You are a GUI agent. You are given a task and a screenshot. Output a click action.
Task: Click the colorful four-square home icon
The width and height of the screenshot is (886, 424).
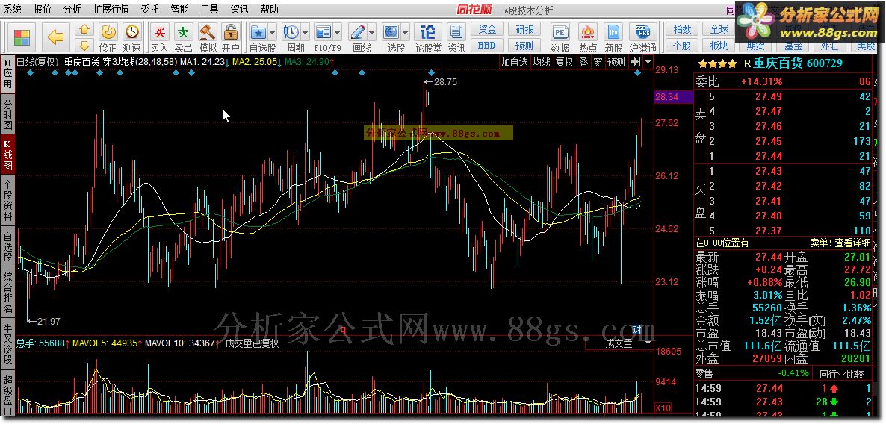coord(22,38)
